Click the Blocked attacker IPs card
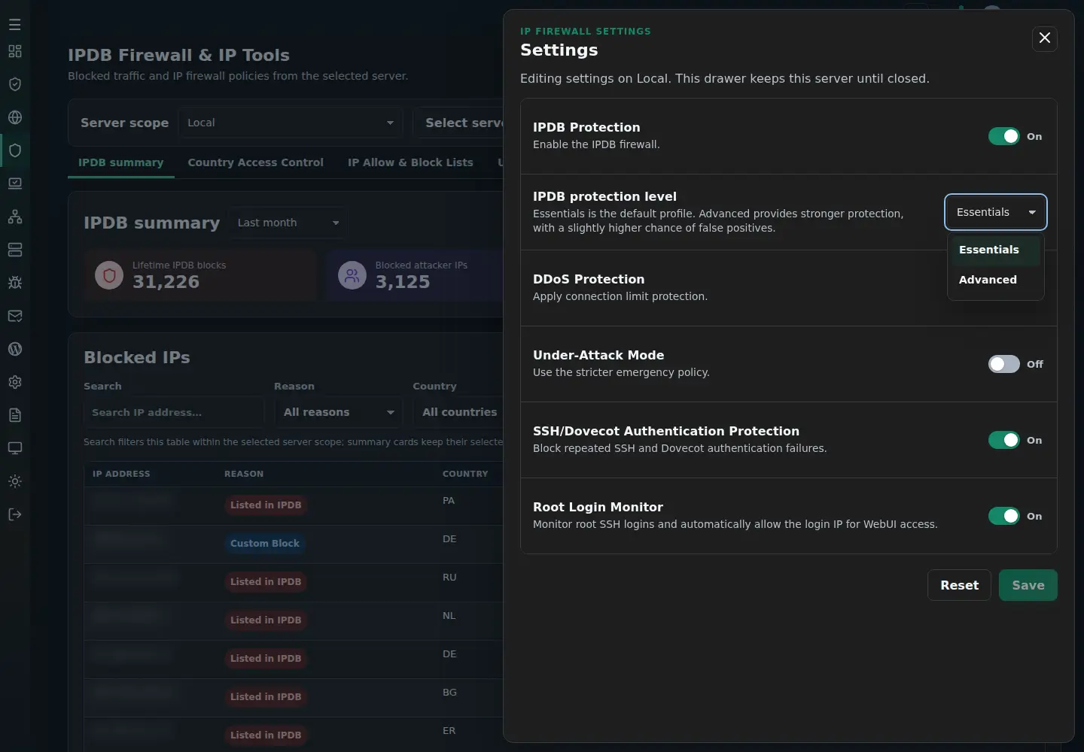The width and height of the screenshot is (1084, 752). (415, 275)
